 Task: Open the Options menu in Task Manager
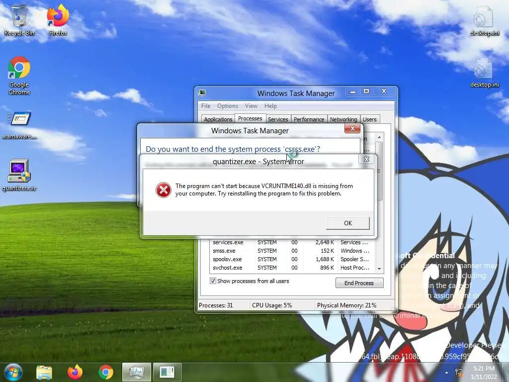(x=228, y=106)
